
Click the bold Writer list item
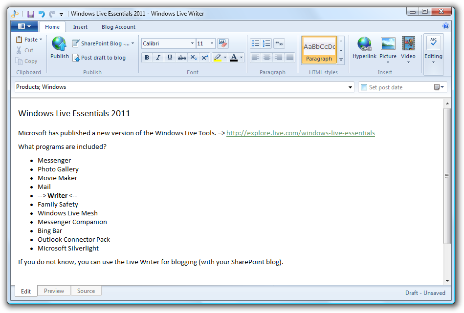click(57, 196)
